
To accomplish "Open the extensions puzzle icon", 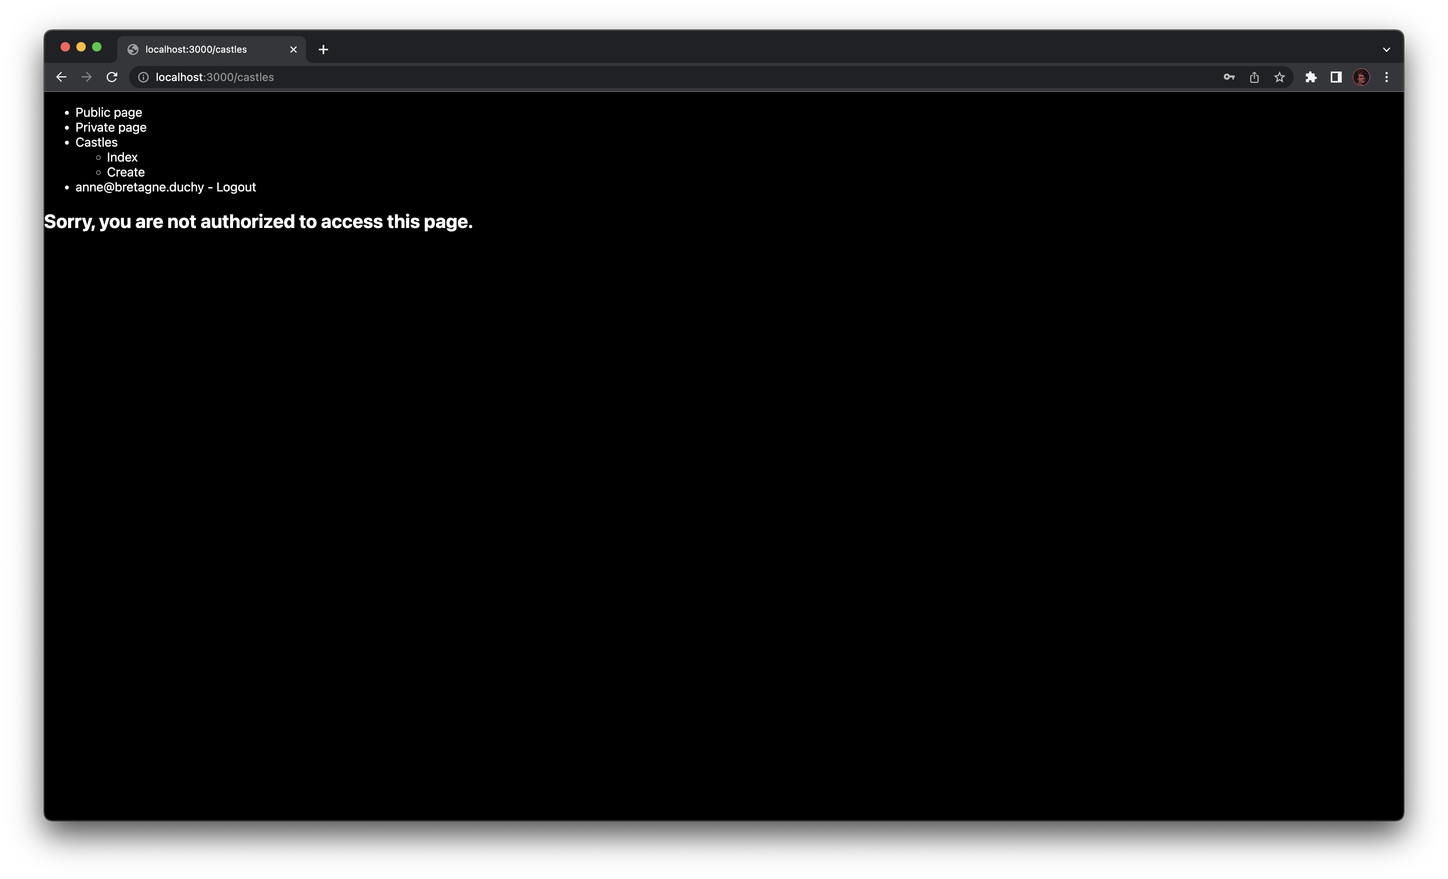I will click(1311, 77).
